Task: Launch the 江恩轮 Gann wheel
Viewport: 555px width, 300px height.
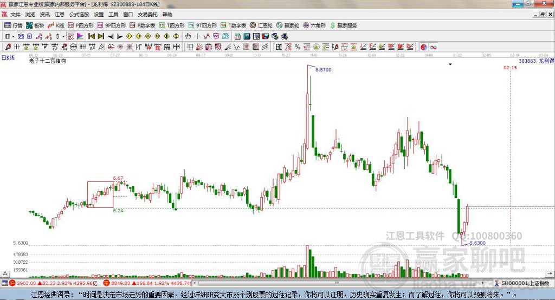Action: [261, 25]
